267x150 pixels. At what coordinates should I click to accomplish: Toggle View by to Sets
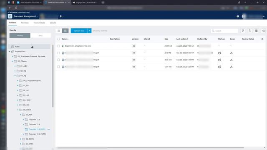point(40,35)
